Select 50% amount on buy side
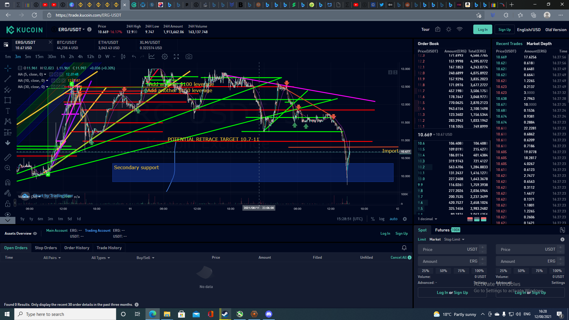Image resolution: width=569 pixels, height=320 pixels. click(x=443, y=271)
